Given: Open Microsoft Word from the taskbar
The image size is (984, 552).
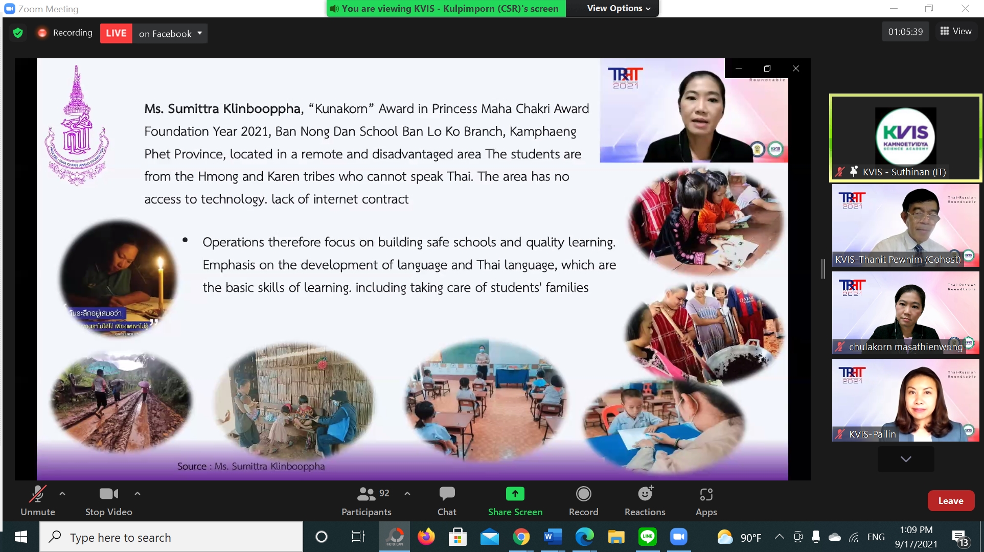Looking at the screenshot, I should pos(553,537).
